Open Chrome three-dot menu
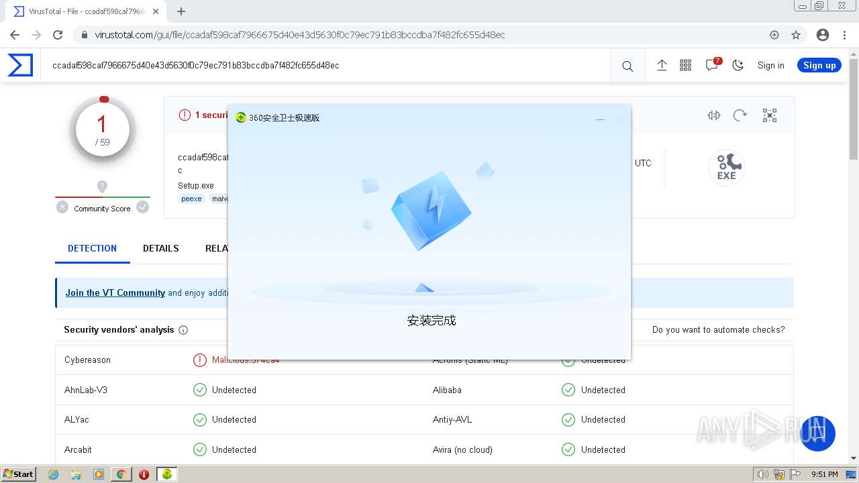Viewport: 859px width, 483px height. point(844,35)
